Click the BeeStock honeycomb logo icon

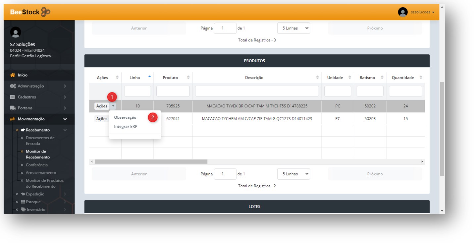point(46,12)
